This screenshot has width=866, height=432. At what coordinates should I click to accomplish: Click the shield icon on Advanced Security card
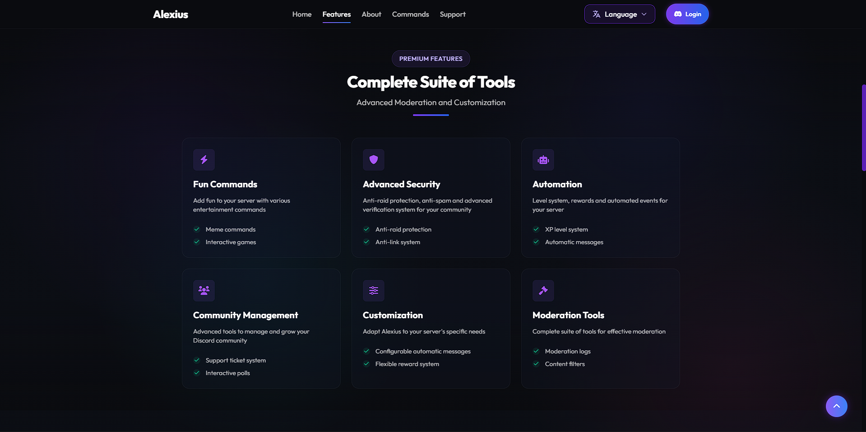tap(373, 160)
